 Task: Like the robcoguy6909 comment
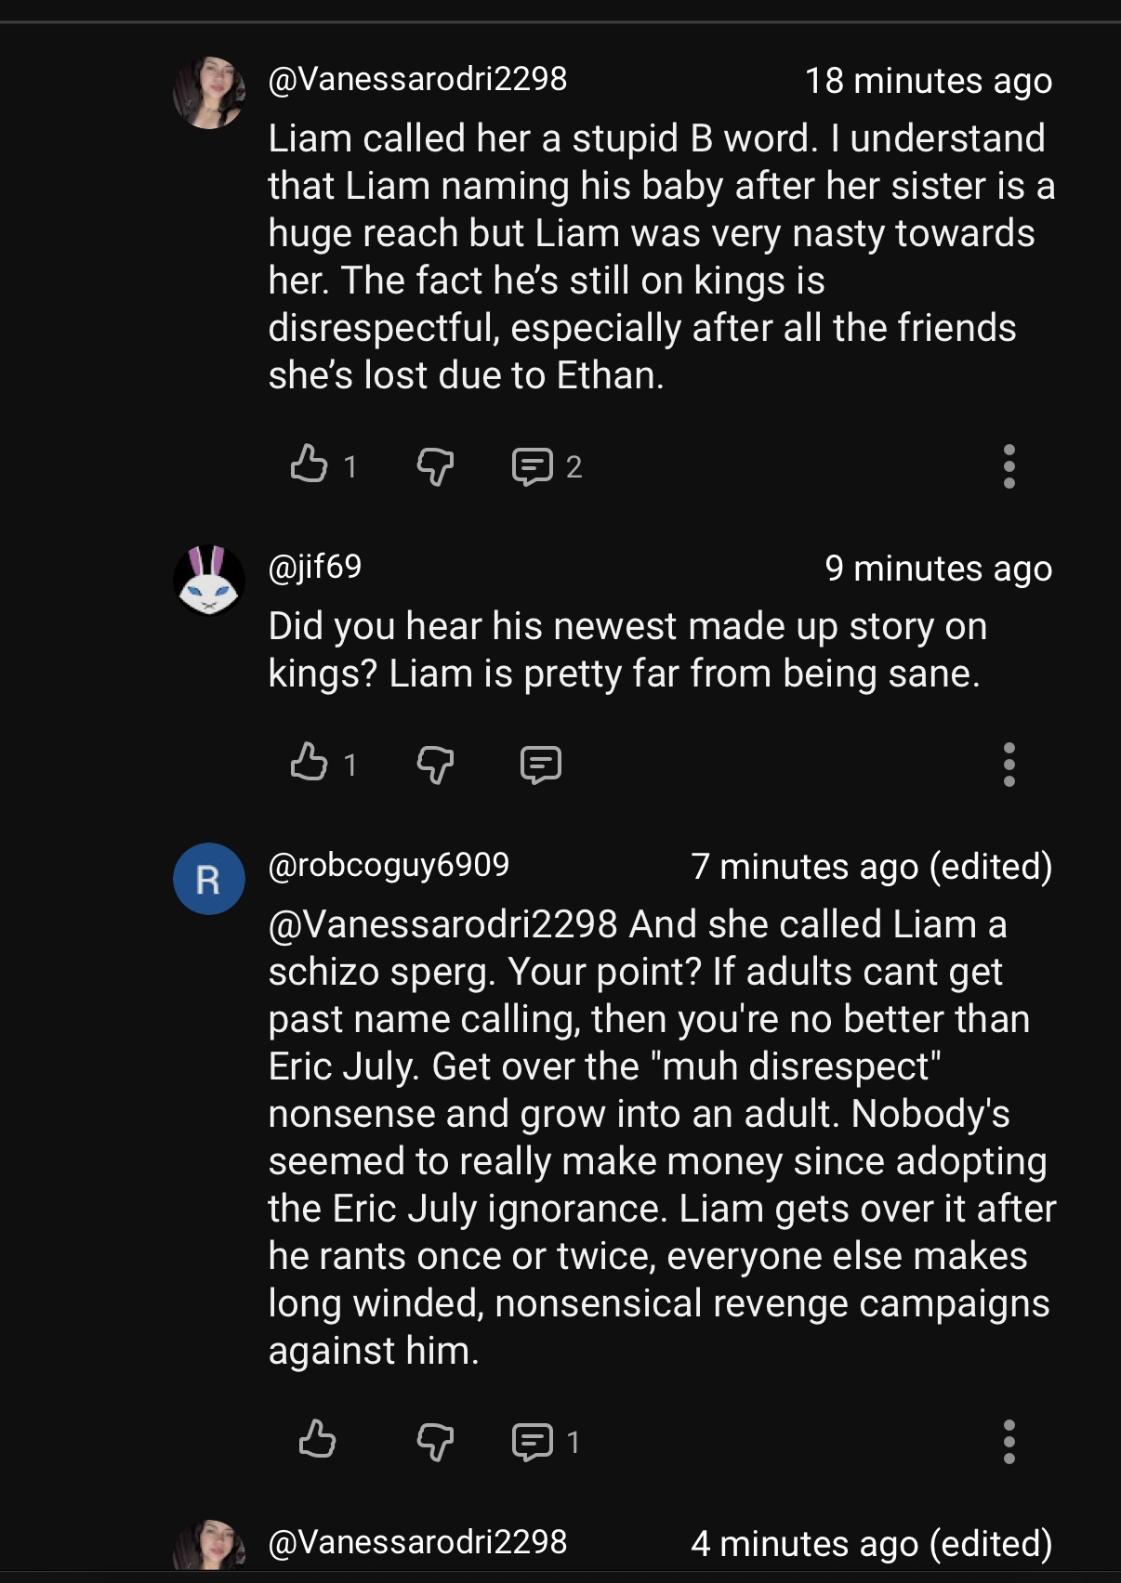click(x=317, y=1440)
